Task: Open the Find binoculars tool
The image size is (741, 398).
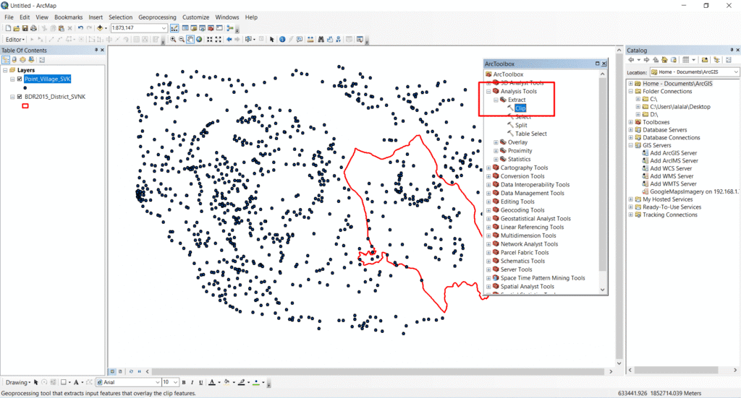Action: click(x=321, y=40)
